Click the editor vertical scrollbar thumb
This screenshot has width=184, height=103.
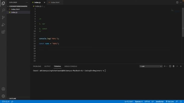(183, 22)
